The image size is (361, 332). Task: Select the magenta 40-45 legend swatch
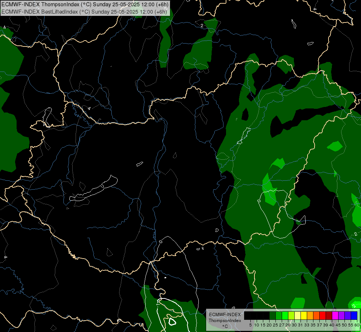point(335,315)
